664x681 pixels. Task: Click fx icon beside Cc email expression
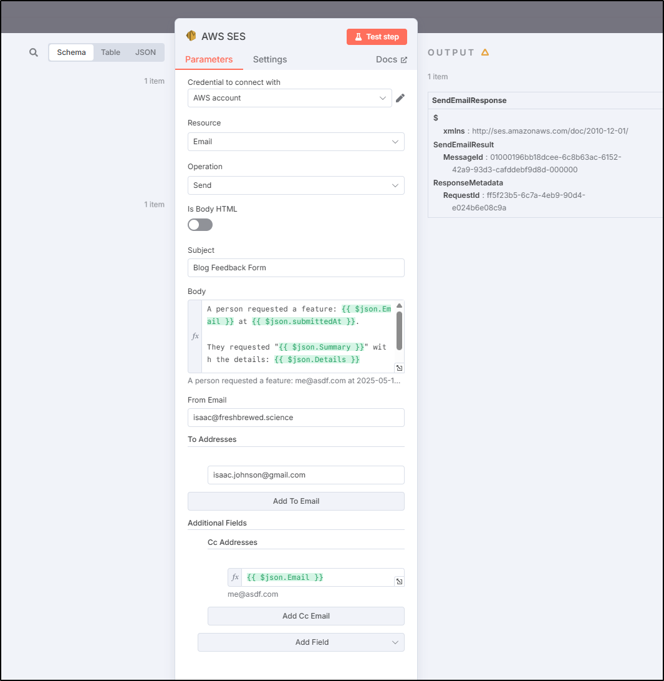click(x=235, y=577)
